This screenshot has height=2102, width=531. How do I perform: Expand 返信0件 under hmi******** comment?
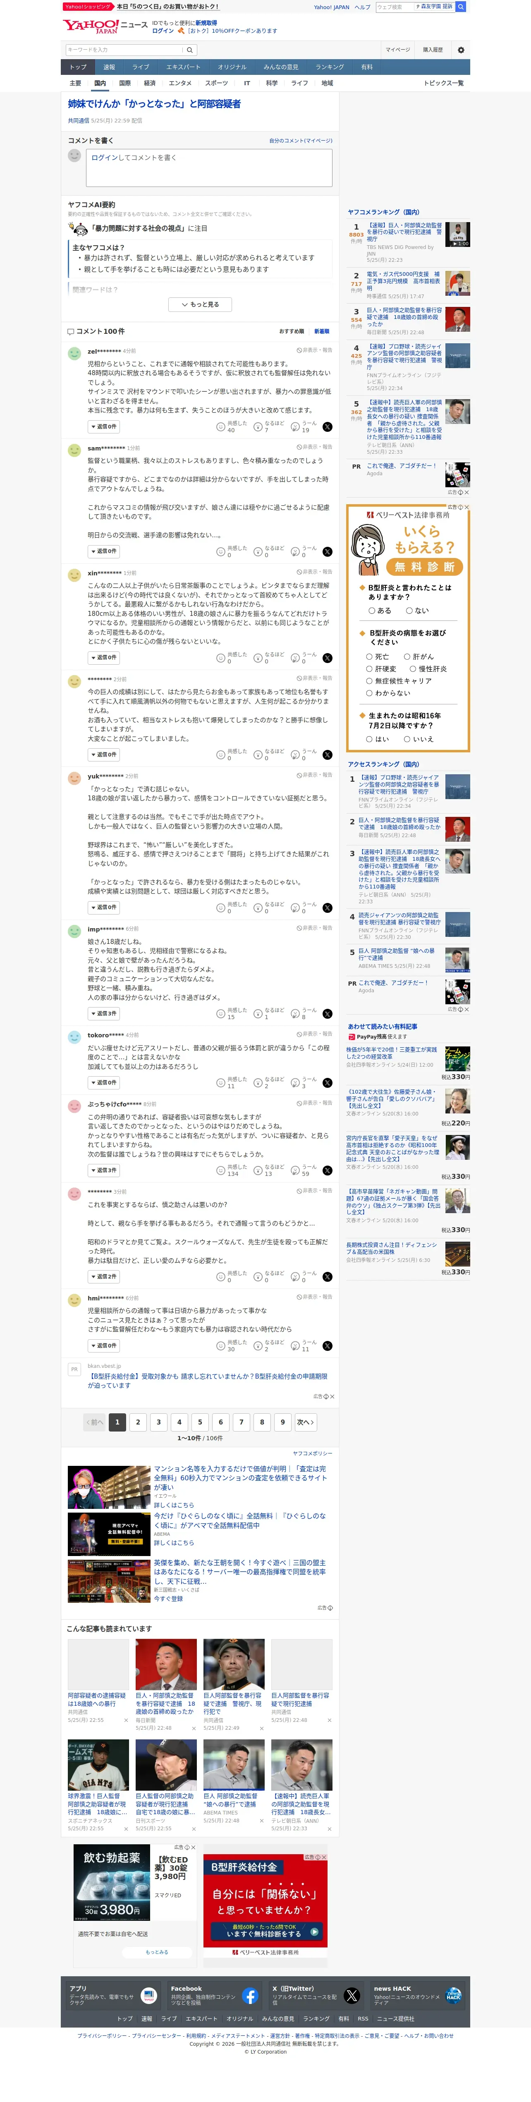(x=103, y=1345)
